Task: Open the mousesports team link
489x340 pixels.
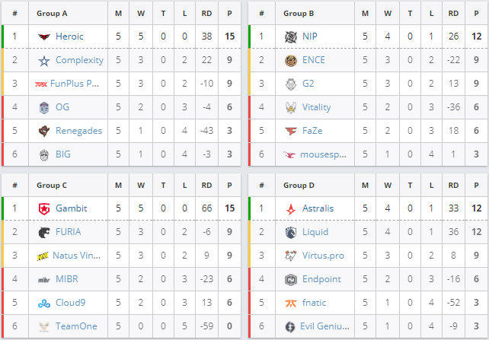Action: 323,154
